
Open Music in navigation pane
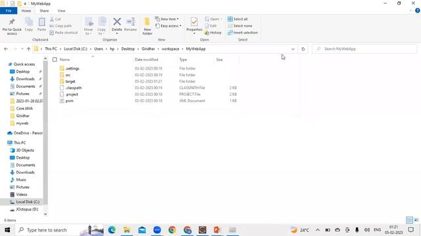[x=21, y=180]
